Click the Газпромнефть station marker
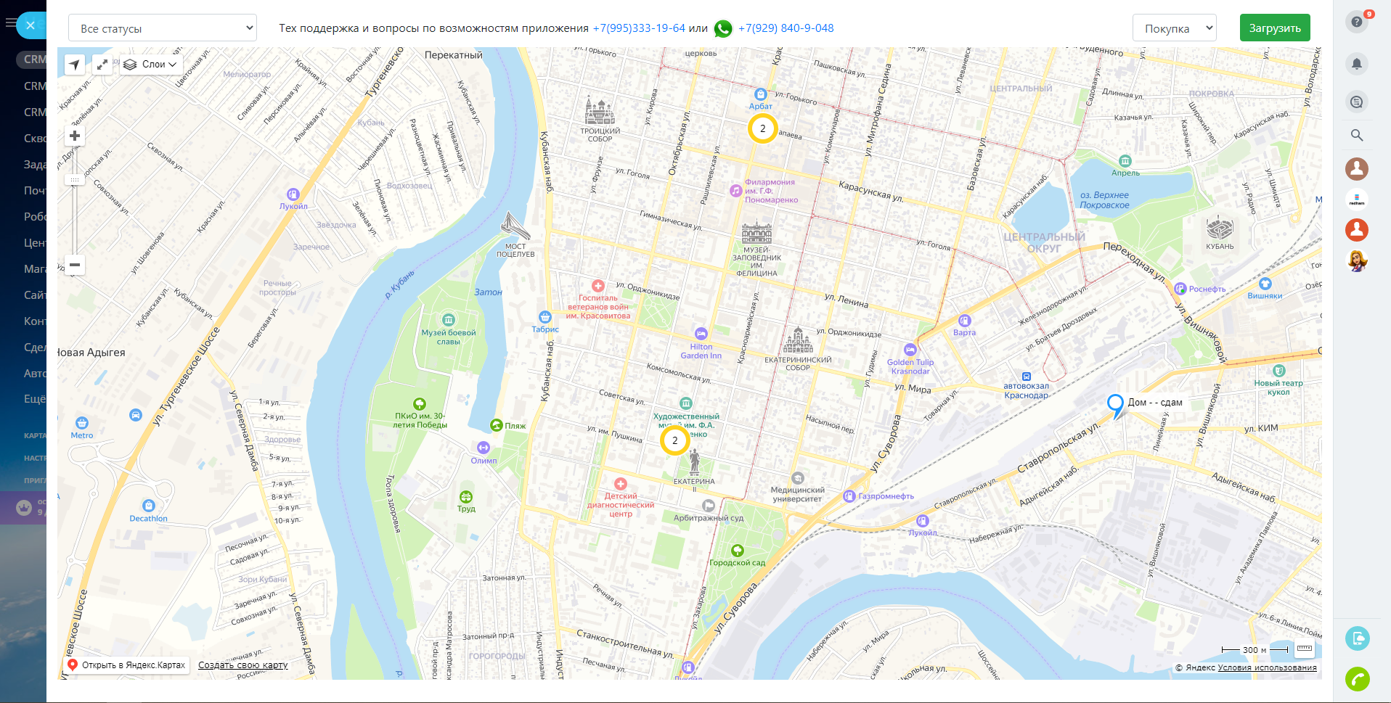 [x=849, y=496]
